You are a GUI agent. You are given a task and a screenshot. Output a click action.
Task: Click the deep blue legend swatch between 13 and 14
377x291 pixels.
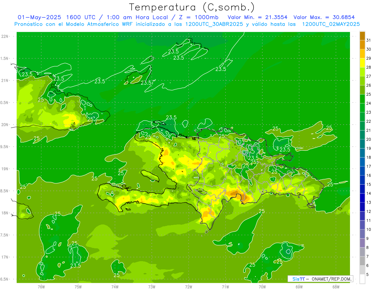[362, 198]
